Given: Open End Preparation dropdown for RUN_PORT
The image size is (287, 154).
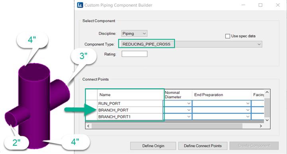Looking at the screenshot, I should click(222, 103).
